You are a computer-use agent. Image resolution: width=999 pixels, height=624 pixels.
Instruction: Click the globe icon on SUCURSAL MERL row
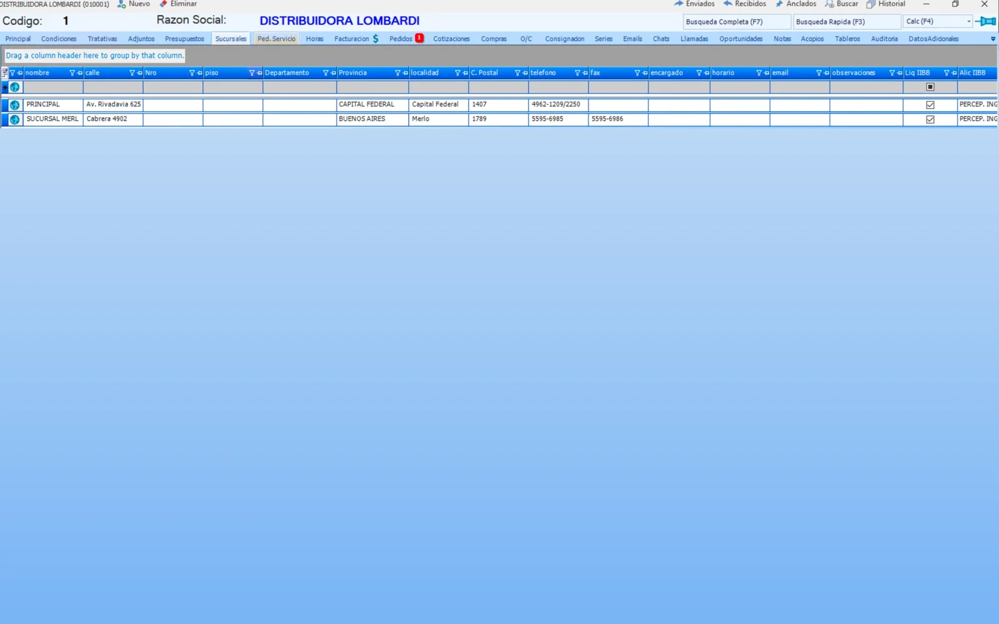click(x=14, y=119)
